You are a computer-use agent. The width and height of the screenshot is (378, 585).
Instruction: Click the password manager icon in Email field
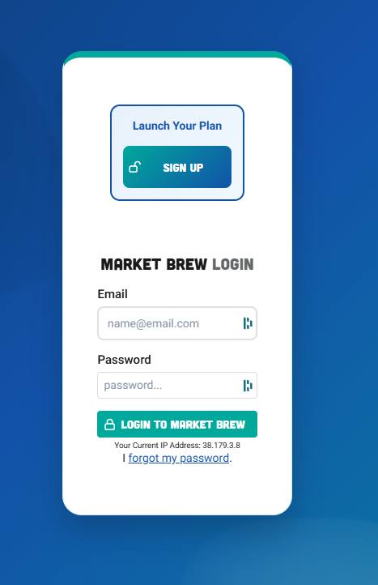coord(248,323)
